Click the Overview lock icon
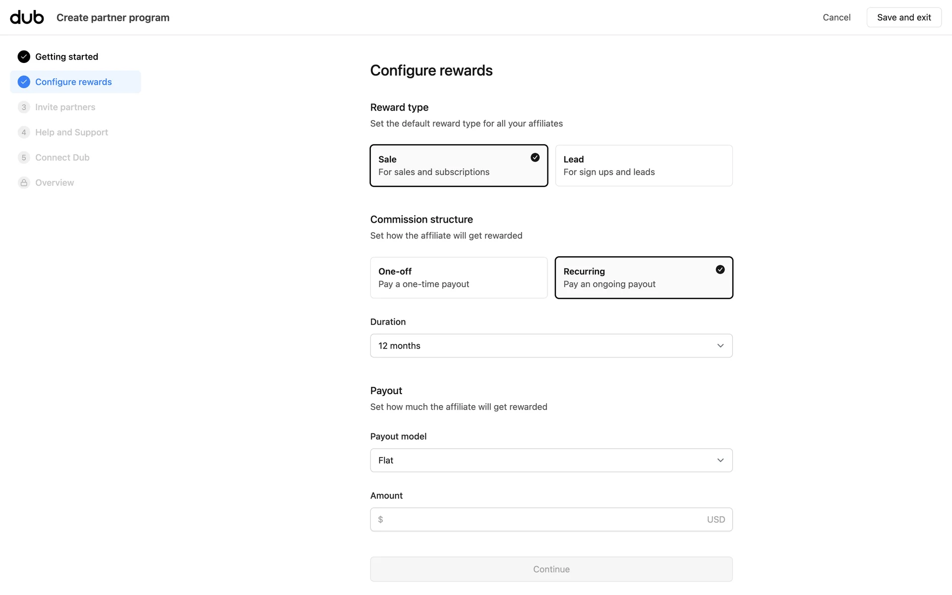 24,182
